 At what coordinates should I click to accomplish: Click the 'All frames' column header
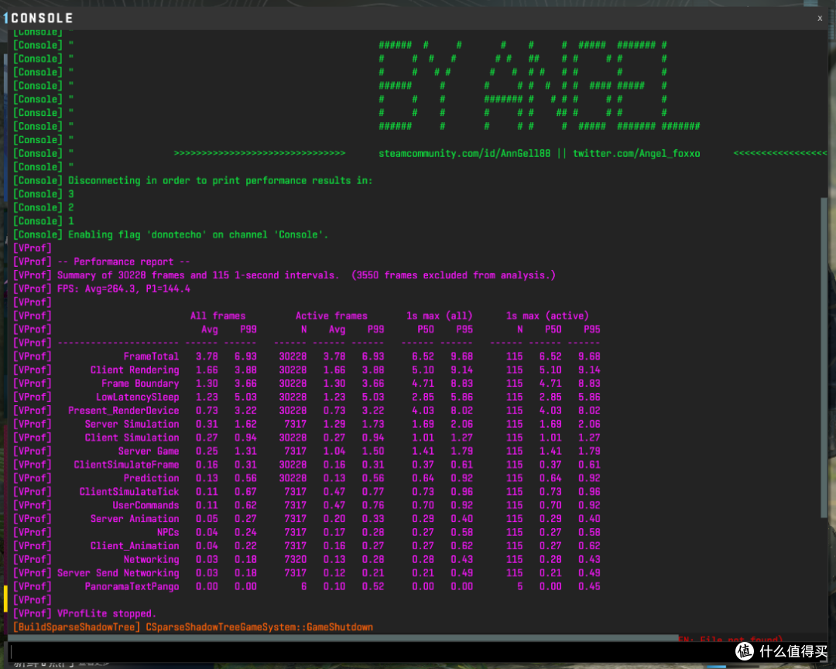point(218,316)
